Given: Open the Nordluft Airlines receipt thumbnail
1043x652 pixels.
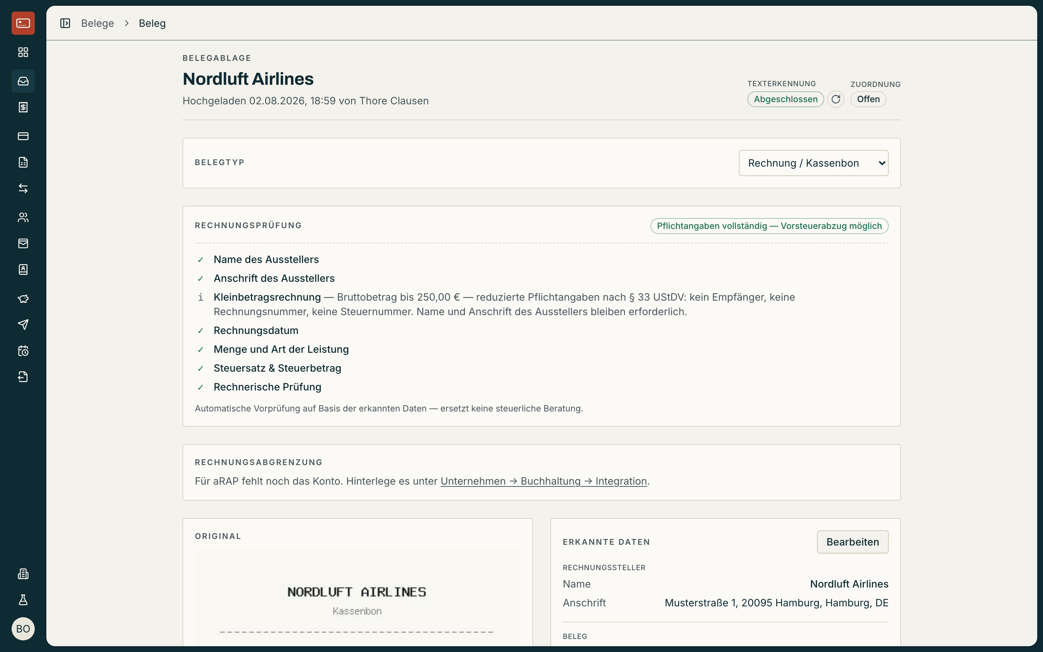Looking at the screenshot, I should [357, 597].
